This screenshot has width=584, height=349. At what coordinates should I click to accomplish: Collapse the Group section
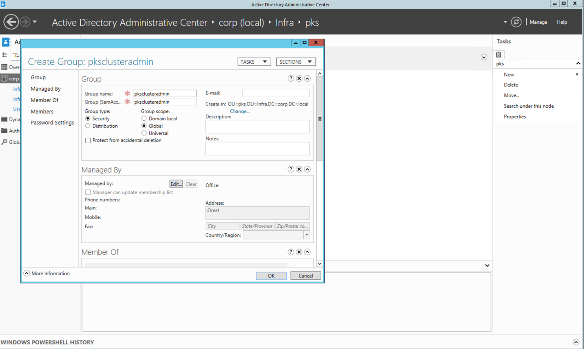pos(307,79)
